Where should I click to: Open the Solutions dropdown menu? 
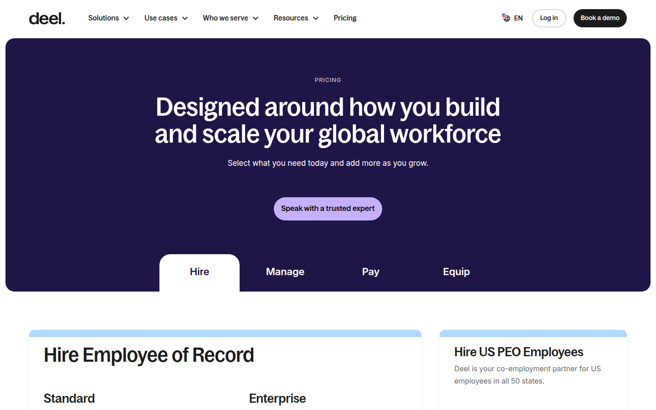tap(108, 18)
